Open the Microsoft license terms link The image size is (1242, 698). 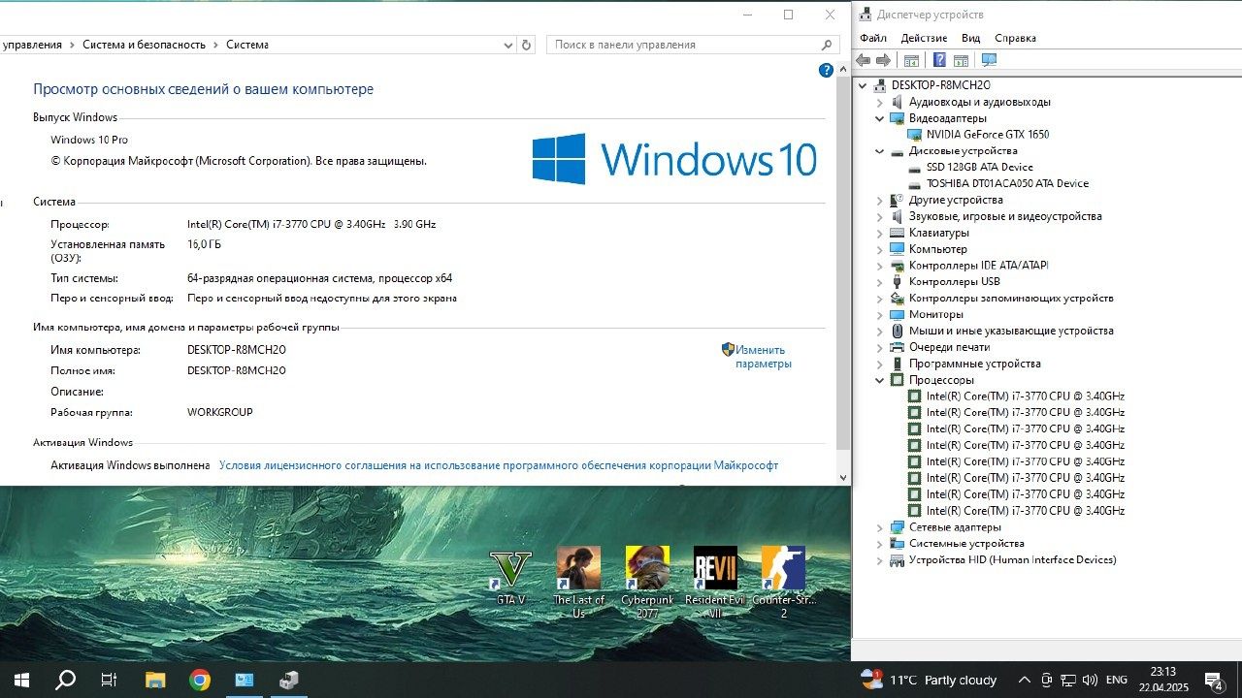pyautogui.click(x=499, y=465)
